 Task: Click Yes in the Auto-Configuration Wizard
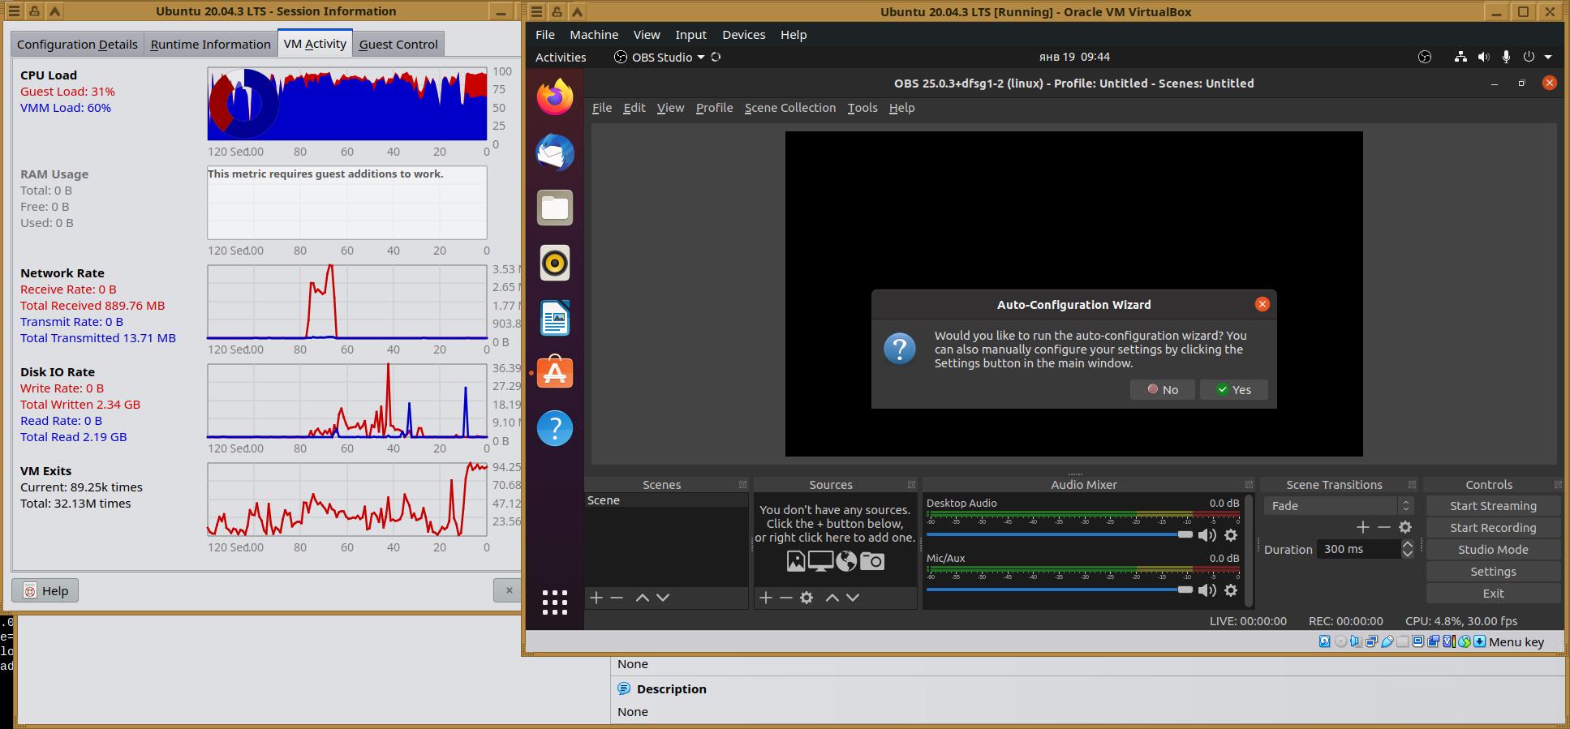pos(1233,390)
